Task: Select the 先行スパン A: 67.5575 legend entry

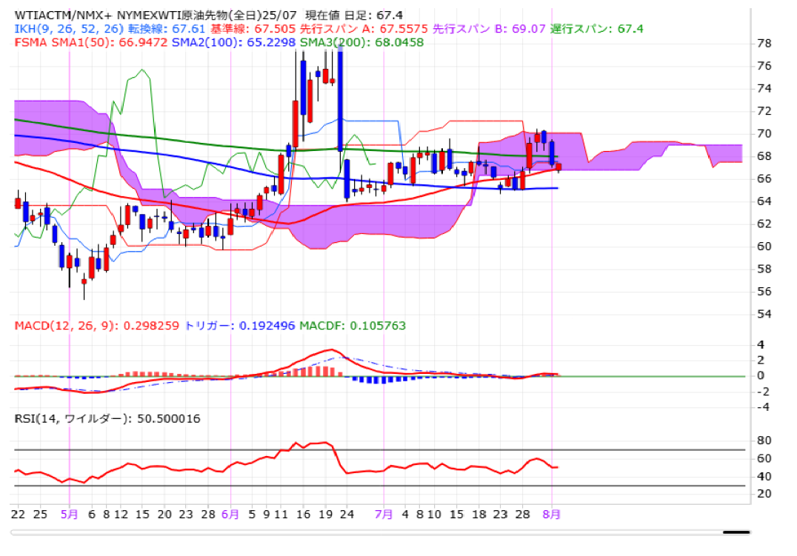Action: point(364,29)
